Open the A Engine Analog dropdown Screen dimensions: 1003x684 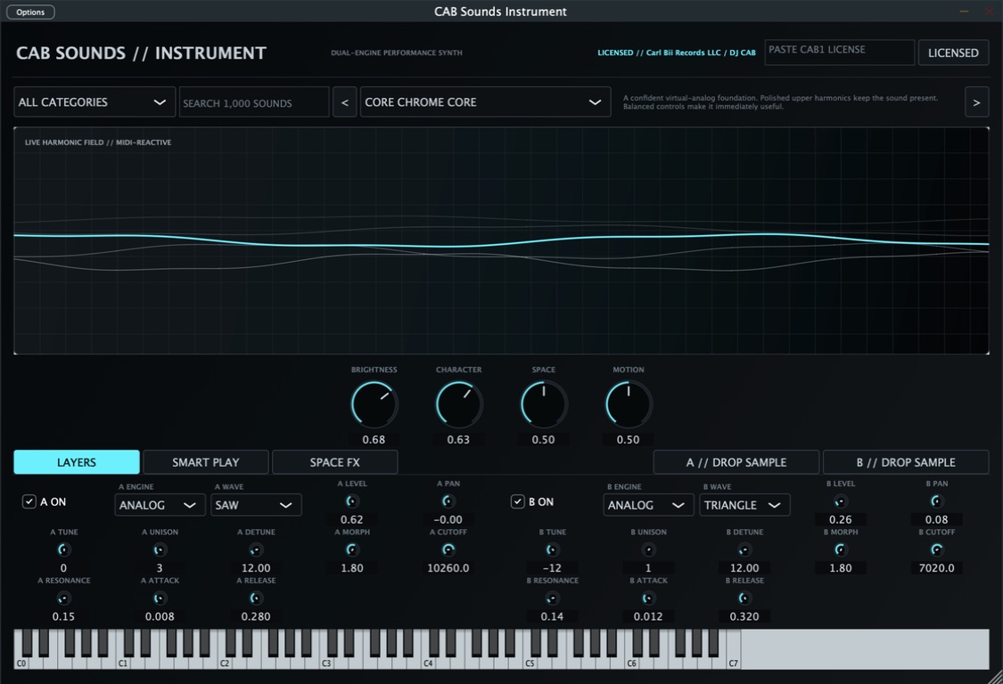coord(160,505)
